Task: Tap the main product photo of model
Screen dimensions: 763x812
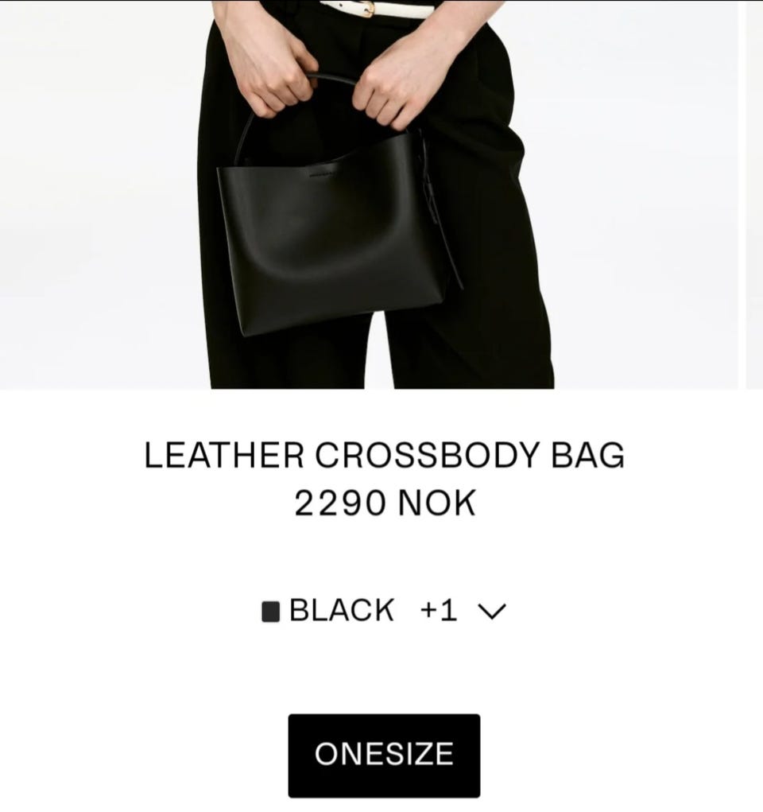Action: point(369,194)
